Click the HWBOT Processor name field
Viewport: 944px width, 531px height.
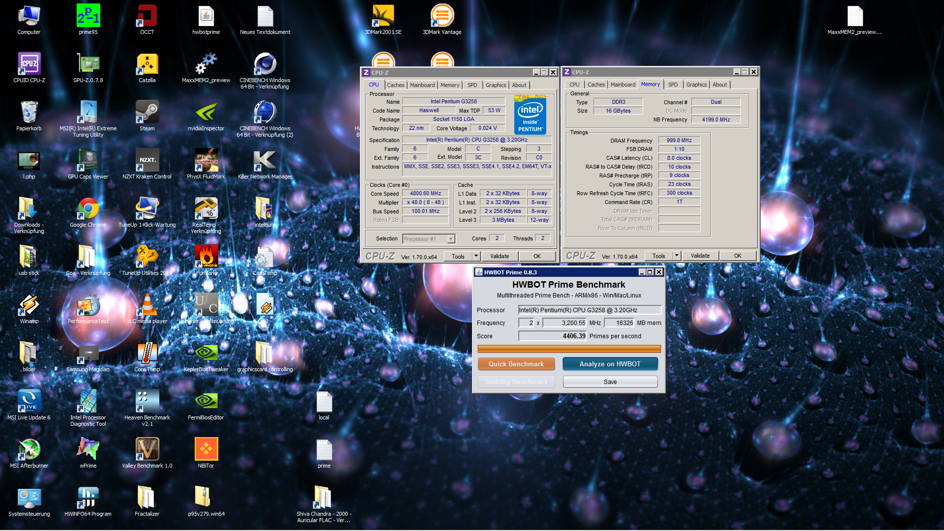pyautogui.click(x=590, y=310)
